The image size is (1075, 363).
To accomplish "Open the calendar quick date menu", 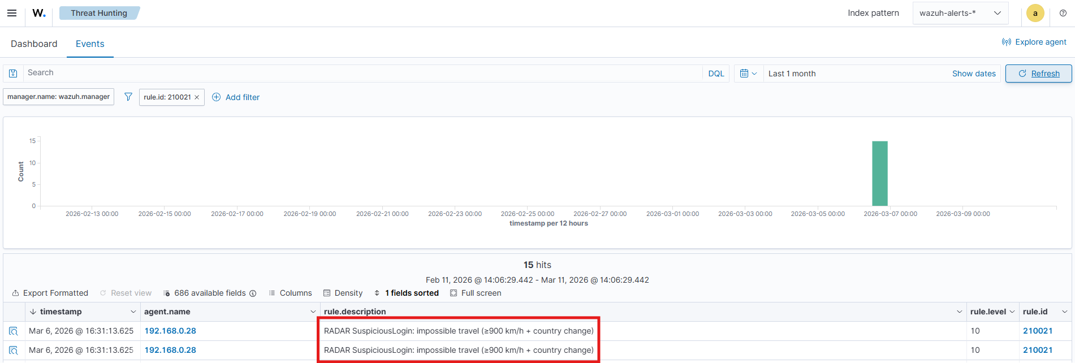I will [748, 74].
